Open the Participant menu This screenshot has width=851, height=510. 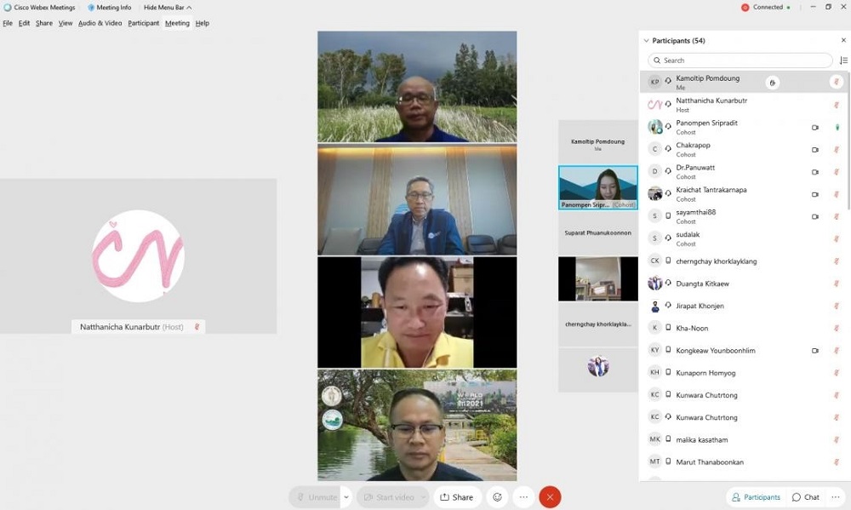coord(143,23)
